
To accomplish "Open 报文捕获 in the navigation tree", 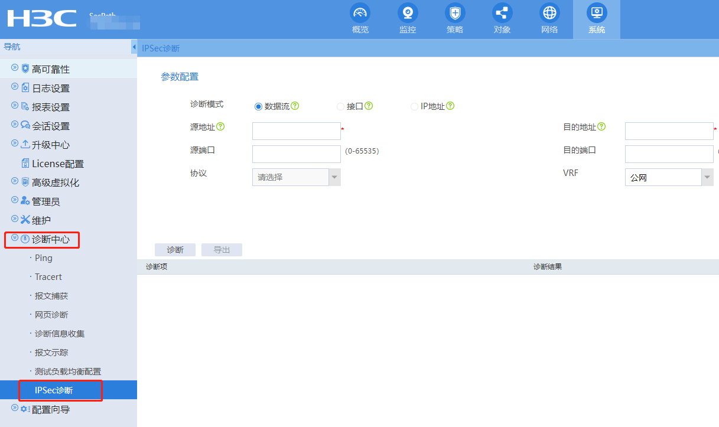I will point(51,296).
